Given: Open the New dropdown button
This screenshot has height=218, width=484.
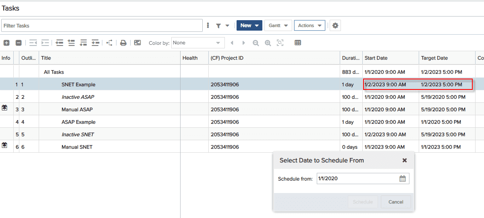Looking at the screenshot, I should pos(249,25).
